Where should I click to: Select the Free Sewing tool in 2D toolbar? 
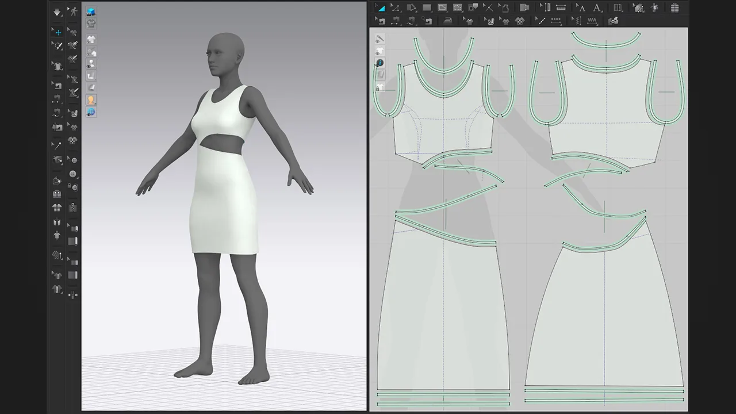[x=411, y=21]
